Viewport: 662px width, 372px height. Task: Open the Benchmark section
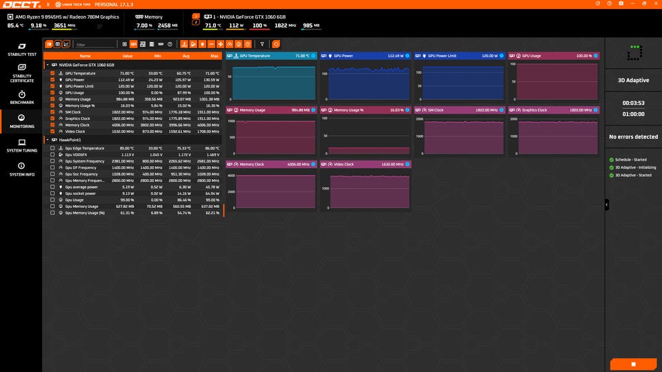coord(22,97)
